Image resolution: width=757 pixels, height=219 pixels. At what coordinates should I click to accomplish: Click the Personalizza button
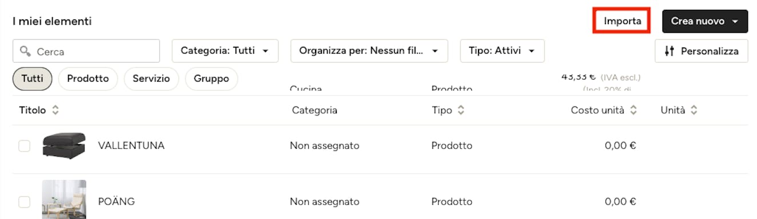[x=702, y=51]
